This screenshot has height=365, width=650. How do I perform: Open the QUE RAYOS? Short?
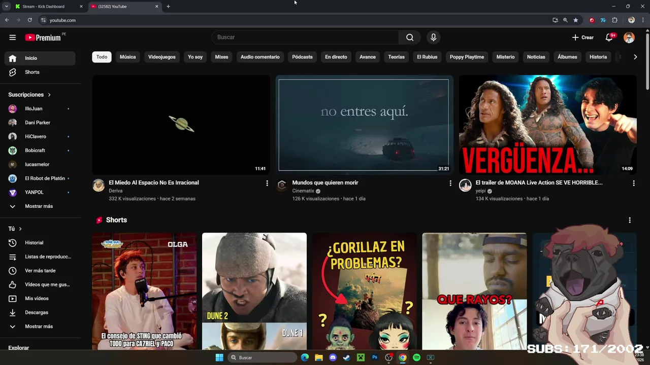[474, 291]
